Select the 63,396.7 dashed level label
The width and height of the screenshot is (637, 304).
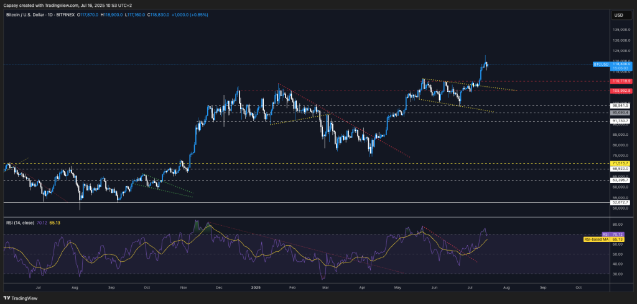tap(621, 181)
